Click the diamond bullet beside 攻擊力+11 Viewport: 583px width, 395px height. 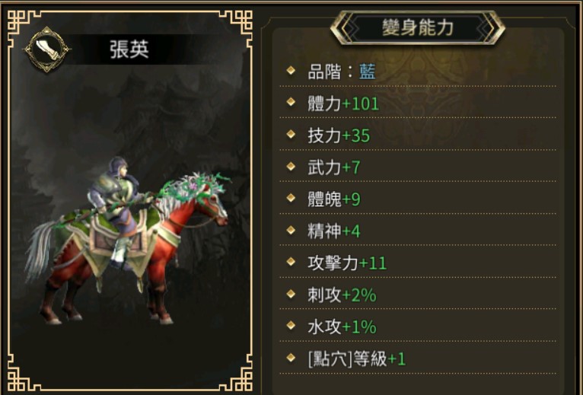291,262
